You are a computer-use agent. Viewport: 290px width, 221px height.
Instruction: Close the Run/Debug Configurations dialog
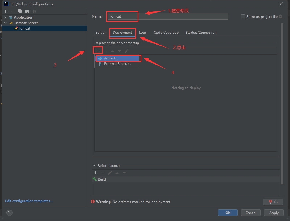[x=281, y=4]
